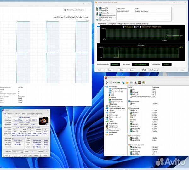
Task: Open the Socket selection dropdown in CPU-Z
Action: pyautogui.click(x=17, y=151)
